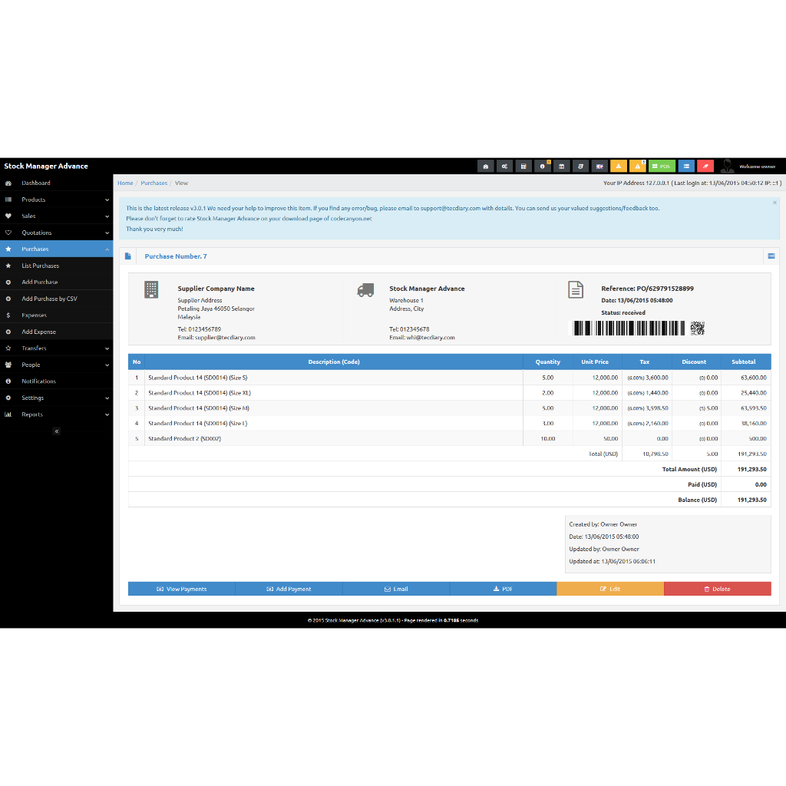Click the UK flag language icon
The width and height of the screenshot is (786, 786).
[x=599, y=166]
